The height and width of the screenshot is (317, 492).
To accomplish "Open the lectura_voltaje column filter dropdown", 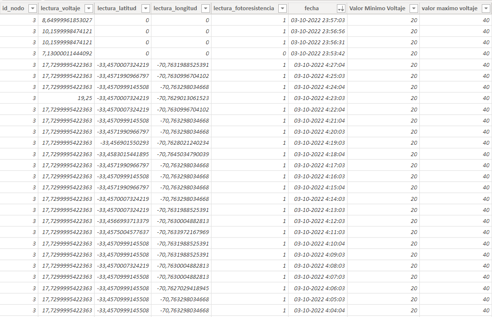I will [x=89, y=9].
